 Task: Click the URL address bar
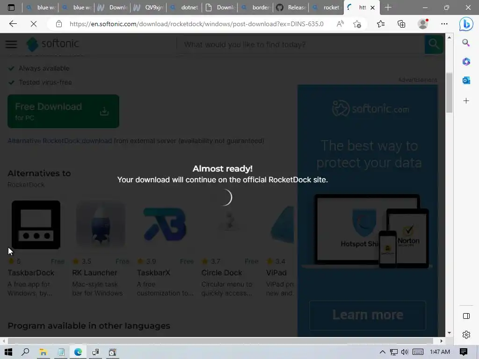tap(196, 24)
